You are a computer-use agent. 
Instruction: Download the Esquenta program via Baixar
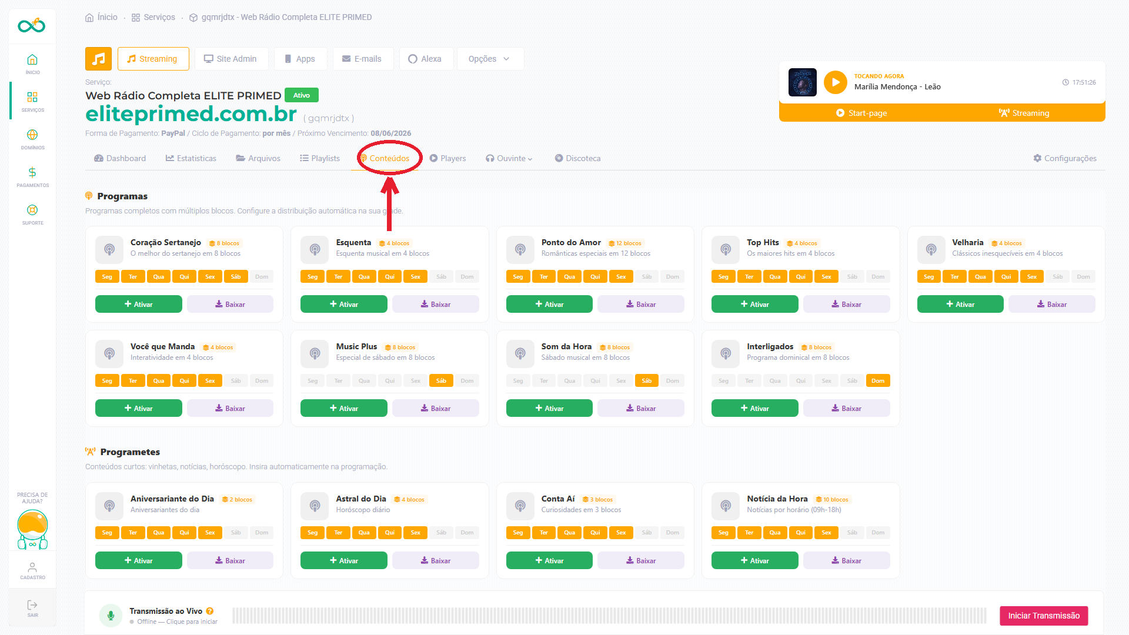pos(436,304)
